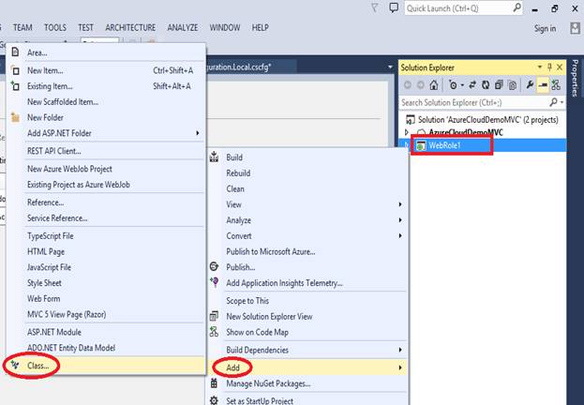Select Existing Project as Azure WebJob
This screenshot has height=405, width=584.
click(x=106, y=185)
